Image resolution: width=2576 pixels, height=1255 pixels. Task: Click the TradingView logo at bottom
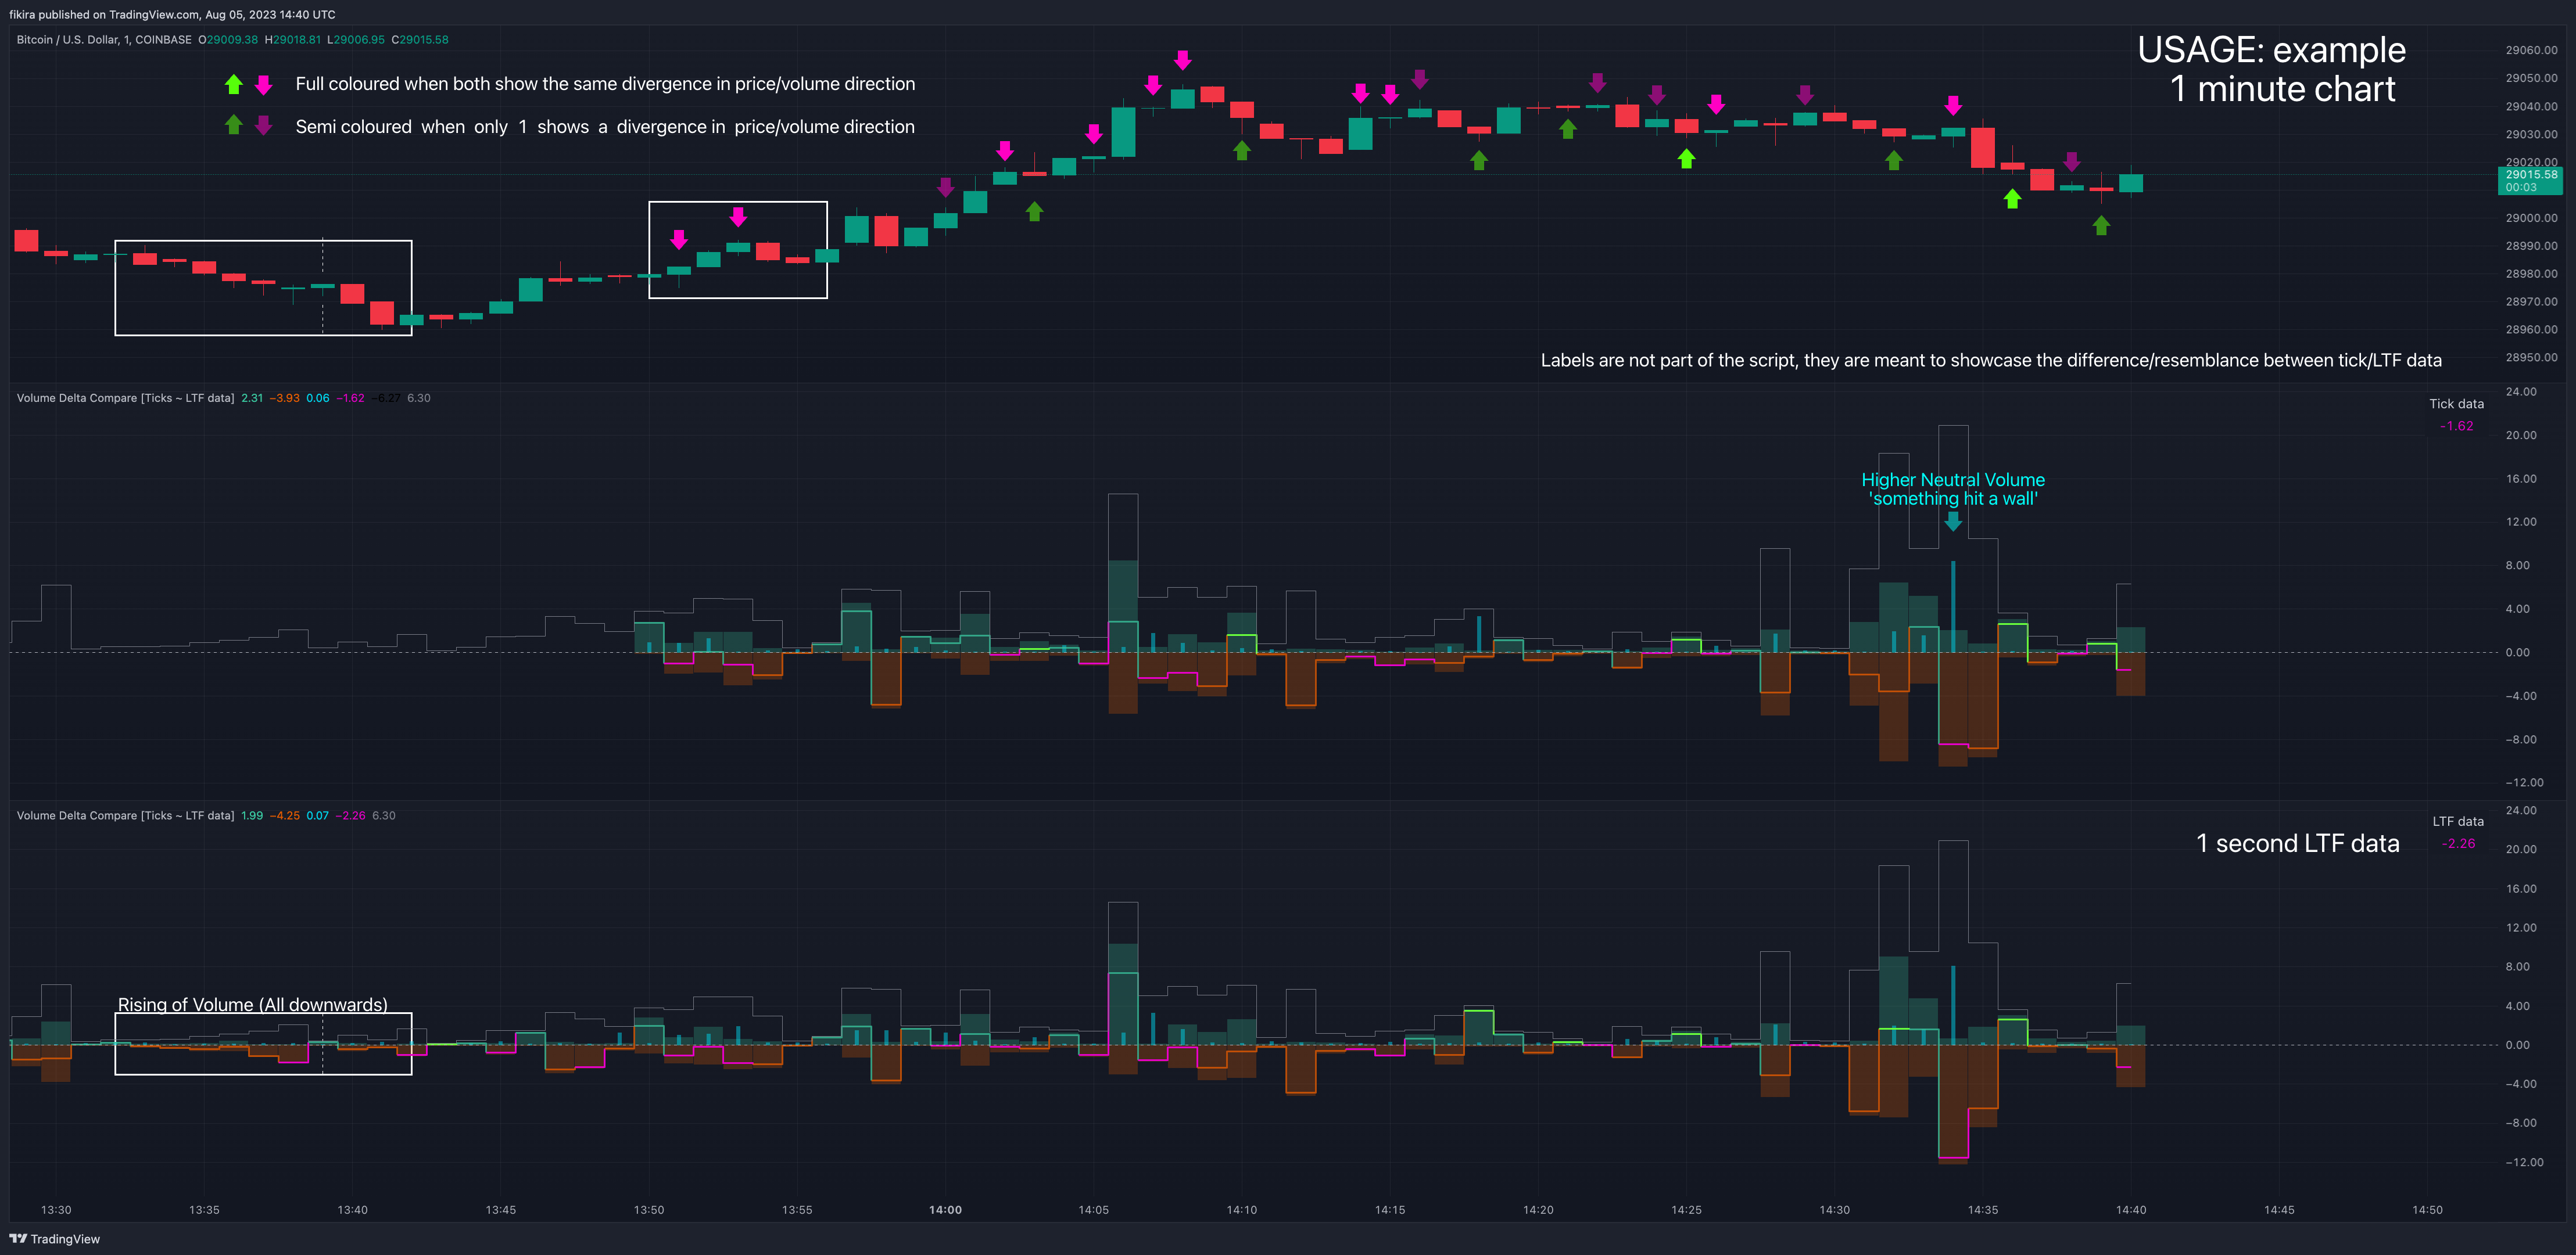[x=55, y=1239]
